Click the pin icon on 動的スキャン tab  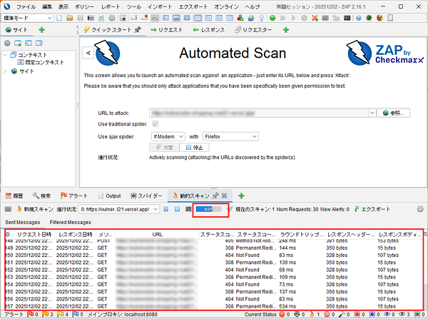[215, 196]
